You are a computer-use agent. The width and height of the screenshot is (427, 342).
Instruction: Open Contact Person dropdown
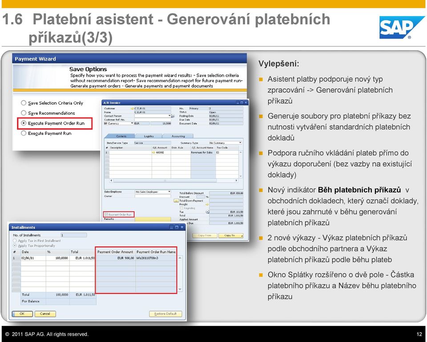pos(169,116)
